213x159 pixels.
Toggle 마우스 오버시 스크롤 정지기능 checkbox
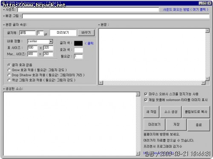coord(146,94)
